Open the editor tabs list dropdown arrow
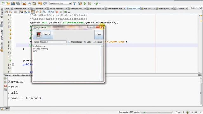 [x=198, y=8]
